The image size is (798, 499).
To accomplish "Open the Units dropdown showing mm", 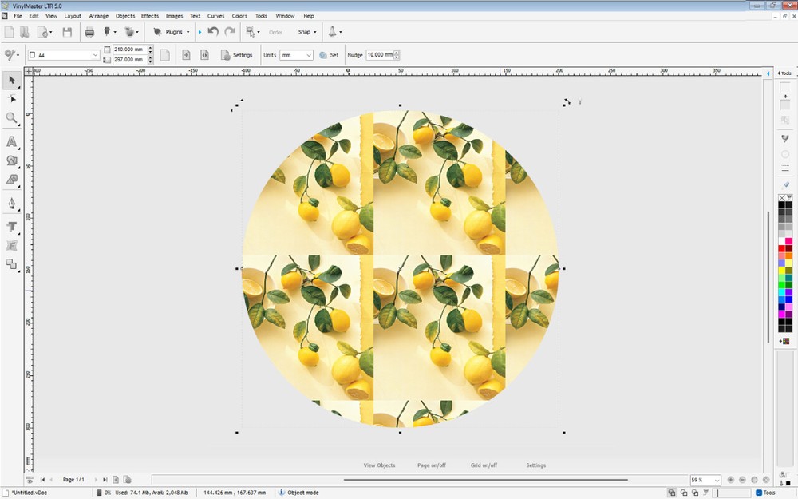I will coord(297,55).
